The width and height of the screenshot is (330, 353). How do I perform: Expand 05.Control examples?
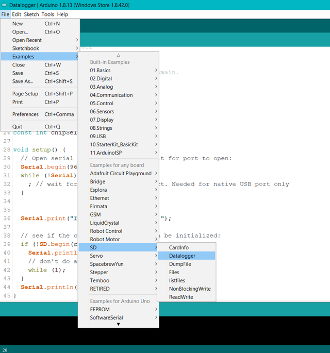(x=119, y=104)
